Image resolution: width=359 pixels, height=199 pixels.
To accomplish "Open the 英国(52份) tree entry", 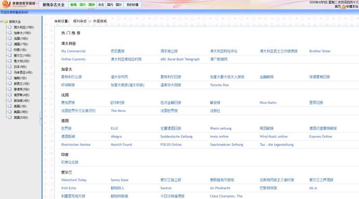I will click(21, 117).
